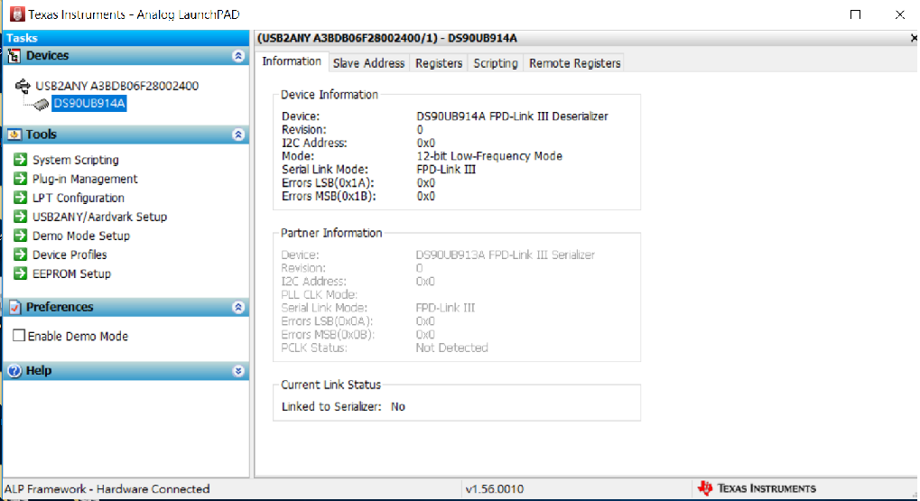Open the Slave Address tab
This screenshot has width=920, height=501.
point(368,63)
